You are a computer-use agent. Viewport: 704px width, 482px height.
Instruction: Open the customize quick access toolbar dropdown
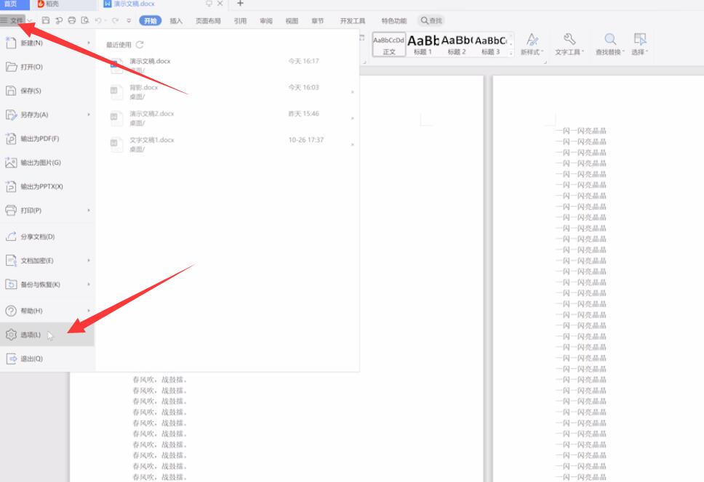click(129, 20)
